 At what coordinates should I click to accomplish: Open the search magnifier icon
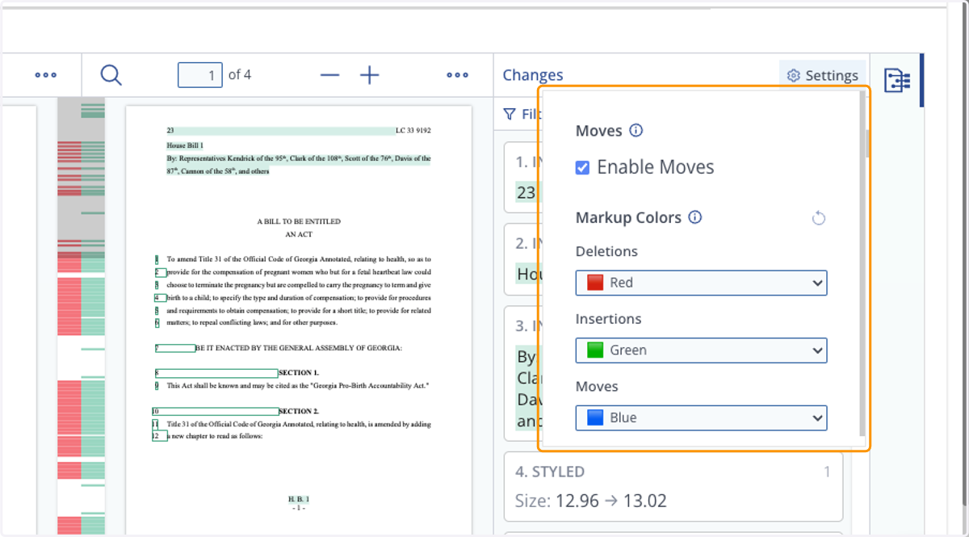point(111,75)
